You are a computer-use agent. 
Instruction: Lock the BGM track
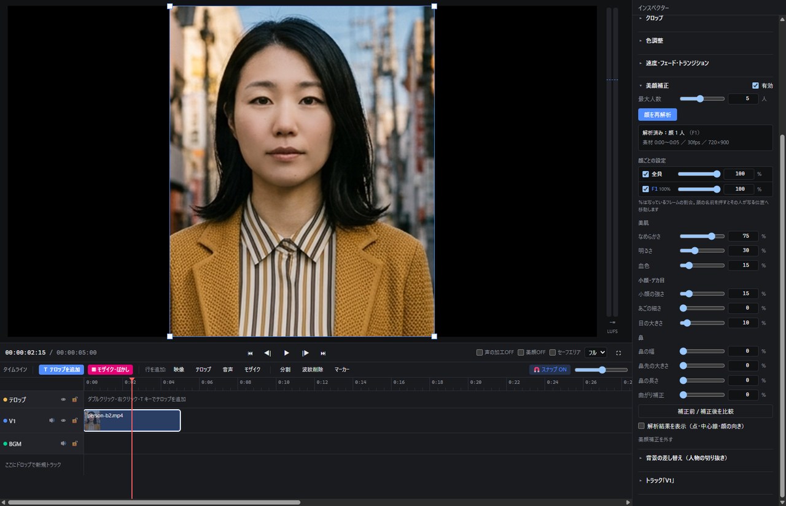coord(74,443)
